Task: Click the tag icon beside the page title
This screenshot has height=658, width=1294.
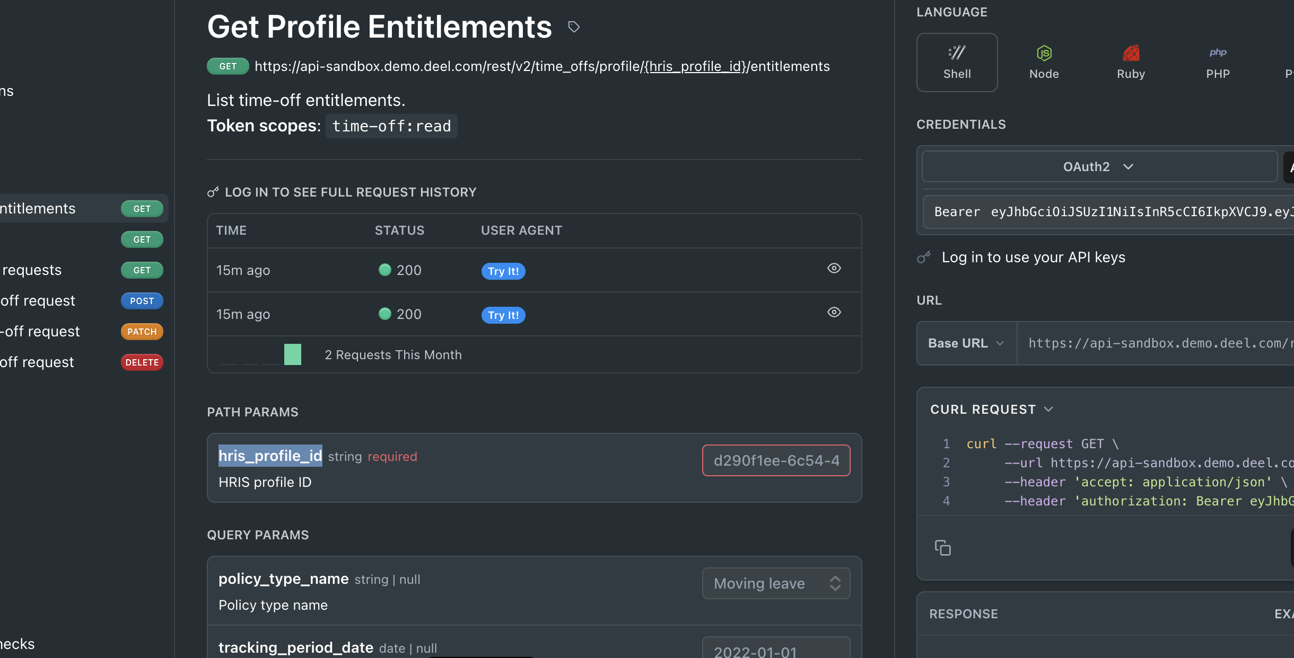Action: [574, 26]
